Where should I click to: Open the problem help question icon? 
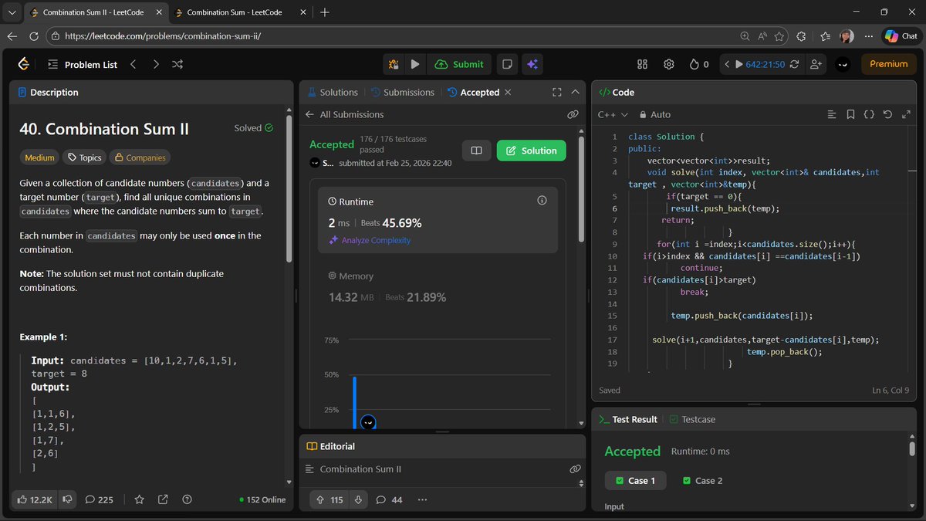click(187, 499)
